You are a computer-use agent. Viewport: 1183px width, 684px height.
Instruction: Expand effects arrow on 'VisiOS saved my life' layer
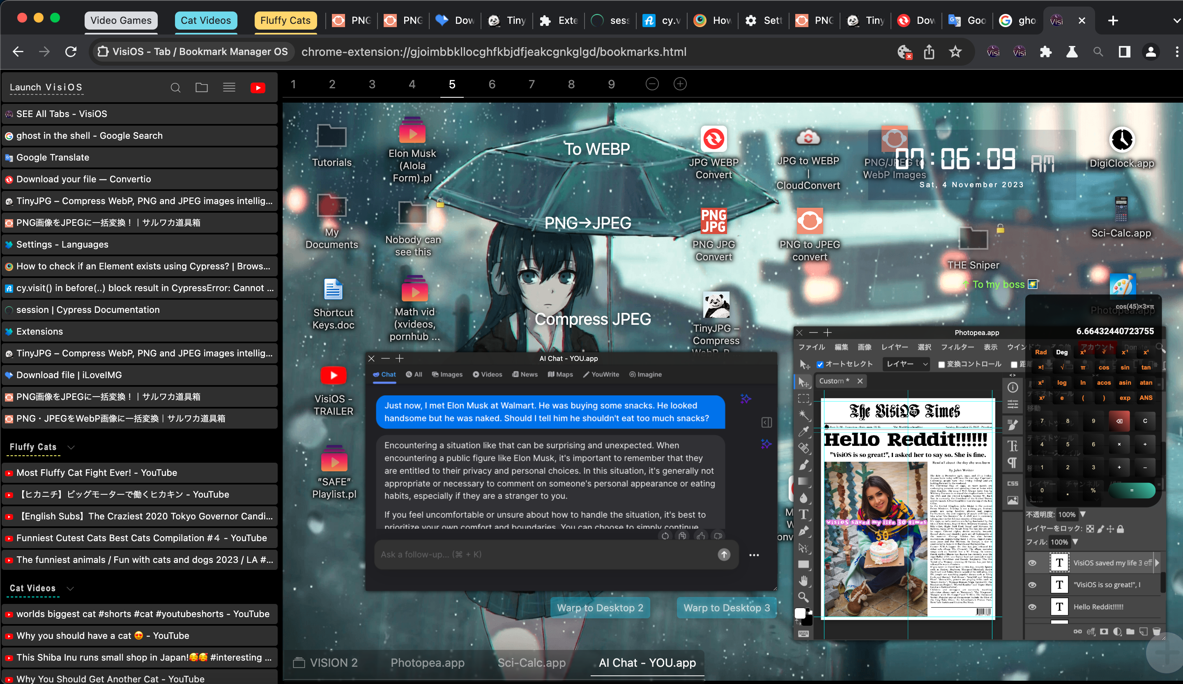tap(1157, 562)
